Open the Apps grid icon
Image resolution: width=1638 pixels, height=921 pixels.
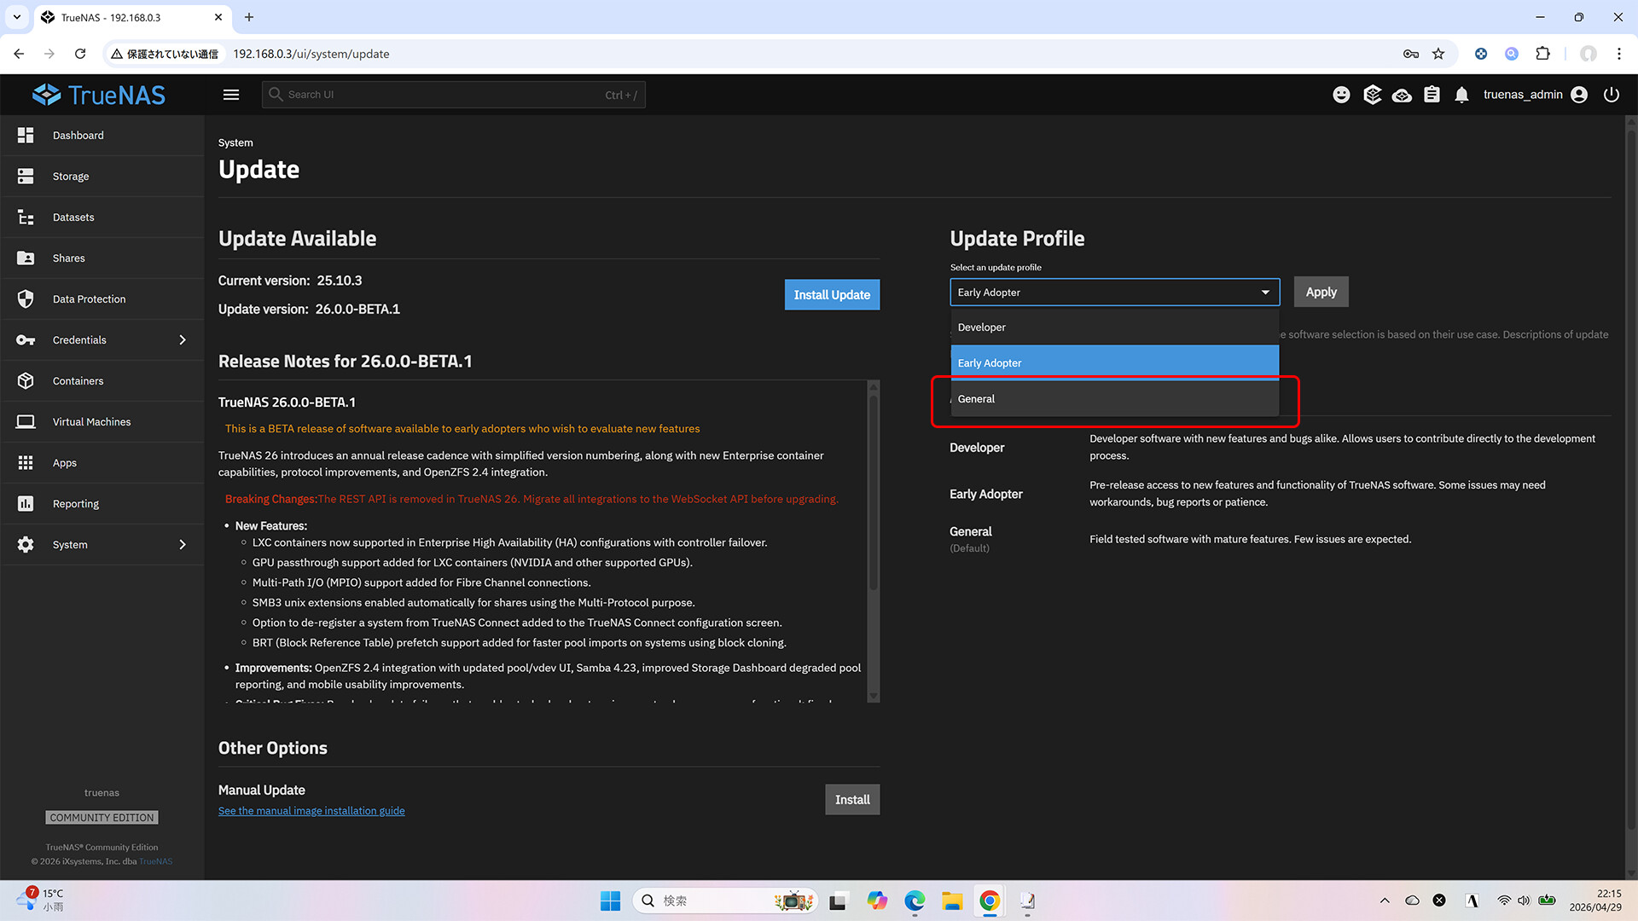coord(26,462)
